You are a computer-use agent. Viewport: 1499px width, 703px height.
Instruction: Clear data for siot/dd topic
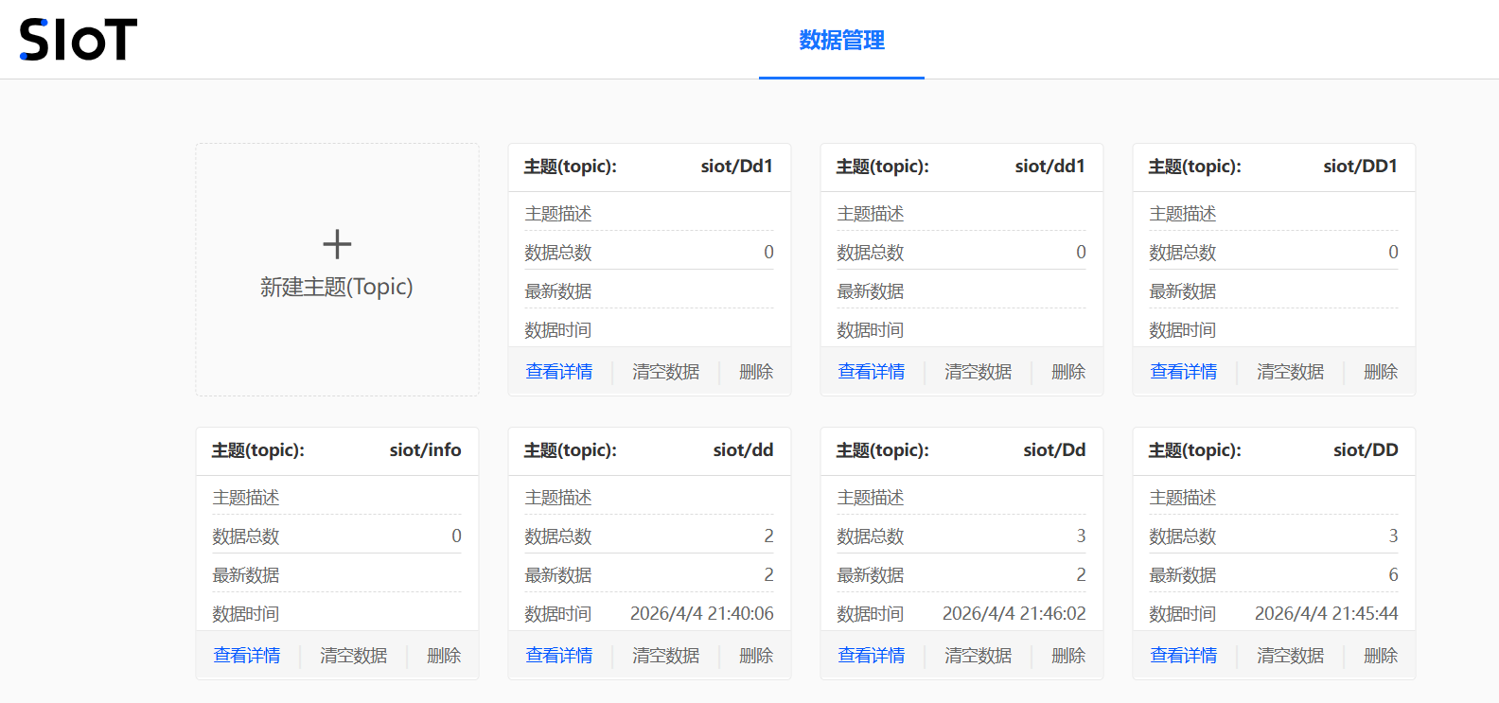coord(666,656)
